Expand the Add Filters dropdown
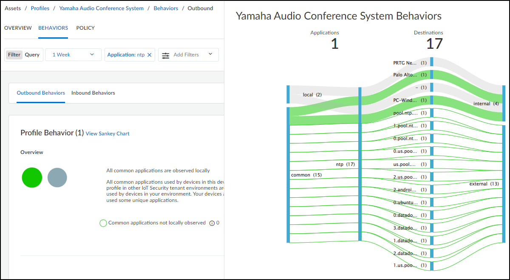Screen dimensions: 510x280 click(188, 55)
